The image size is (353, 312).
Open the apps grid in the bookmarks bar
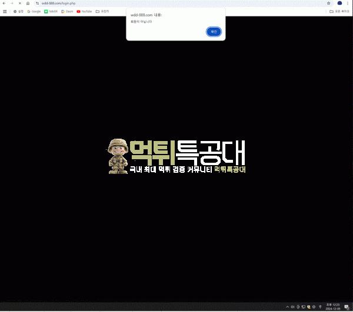click(5, 12)
